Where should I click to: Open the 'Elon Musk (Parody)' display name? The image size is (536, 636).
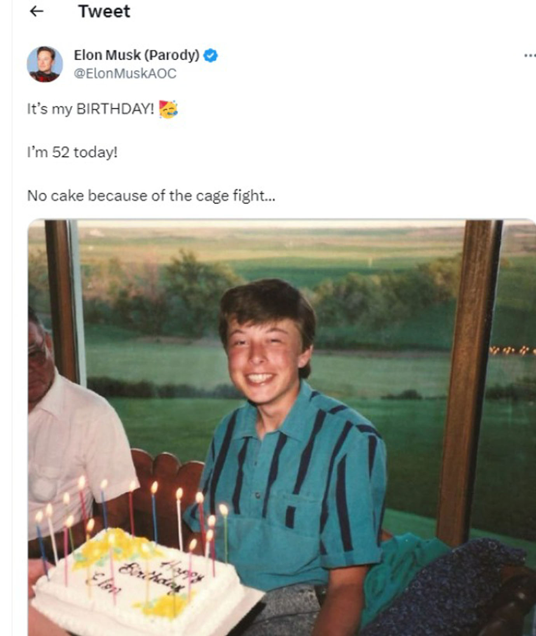(136, 55)
